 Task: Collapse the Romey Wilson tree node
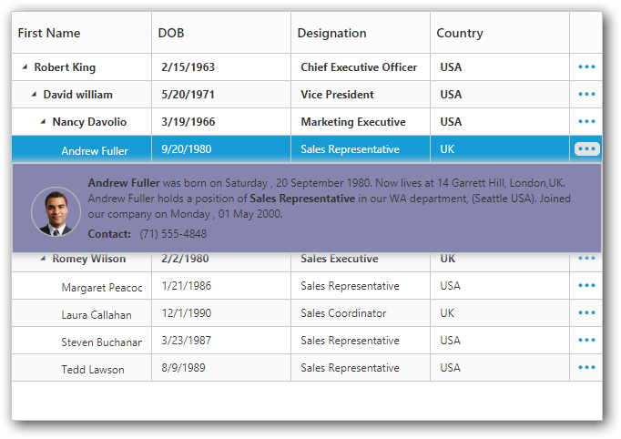pyautogui.click(x=43, y=259)
